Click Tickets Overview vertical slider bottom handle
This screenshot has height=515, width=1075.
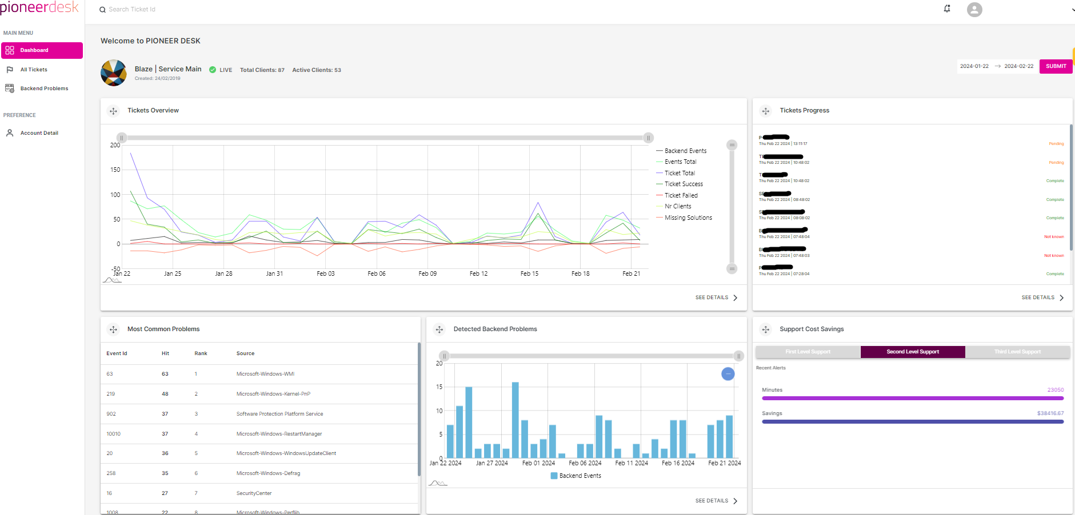pos(732,268)
